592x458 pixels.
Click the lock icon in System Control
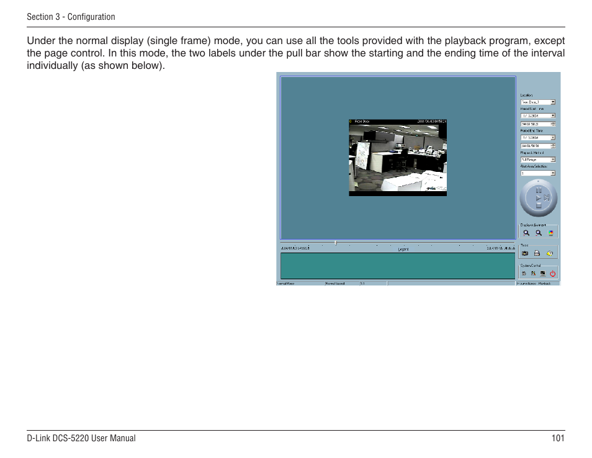(x=524, y=273)
